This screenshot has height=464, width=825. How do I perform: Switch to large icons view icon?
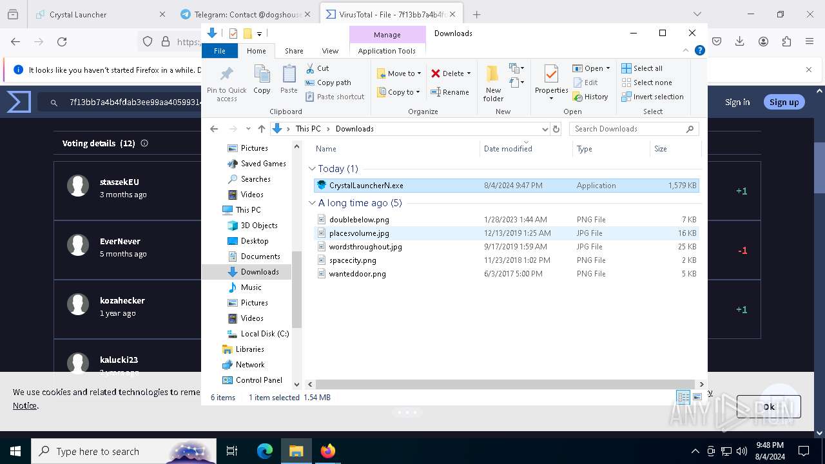(x=697, y=398)
